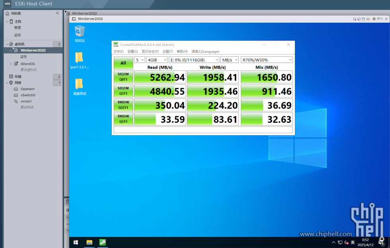390x248 pixels.
Task: Collapse the 网络 networking tree node
Action: [x=7, y=83]
